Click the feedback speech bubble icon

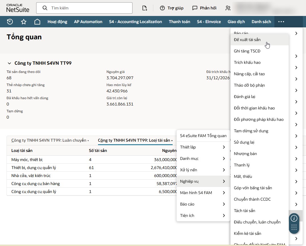pyautogui.click(x=195, y=8)
